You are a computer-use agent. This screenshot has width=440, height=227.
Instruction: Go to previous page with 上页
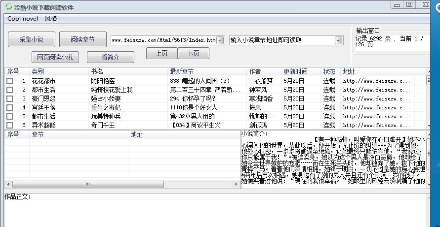pyautogui.click(x=161, y=53)
